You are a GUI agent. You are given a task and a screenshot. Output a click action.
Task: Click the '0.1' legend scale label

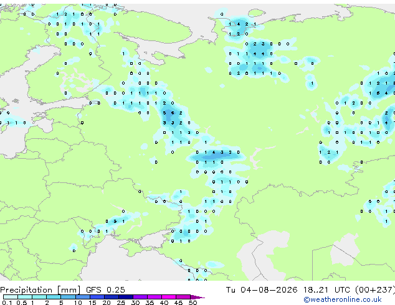tap(7, 303)
